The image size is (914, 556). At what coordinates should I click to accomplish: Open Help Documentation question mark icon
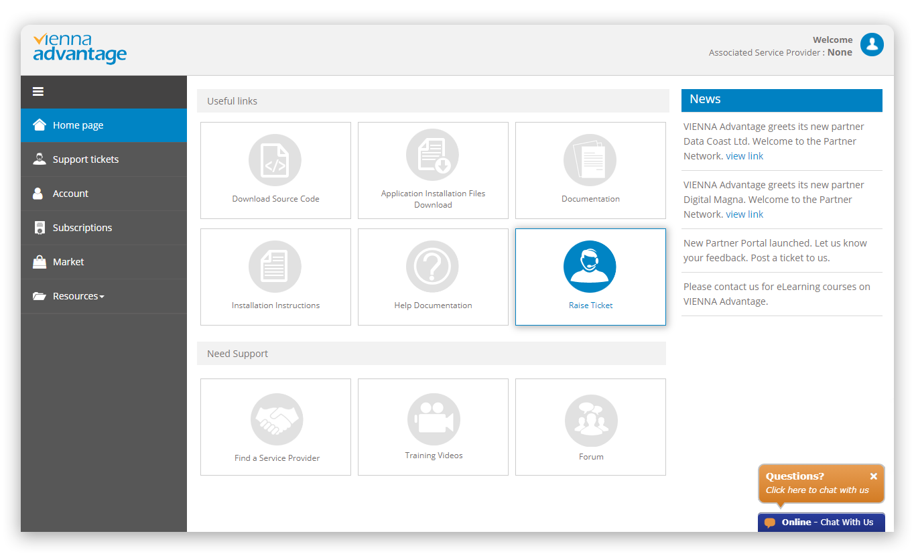(432, 267)
